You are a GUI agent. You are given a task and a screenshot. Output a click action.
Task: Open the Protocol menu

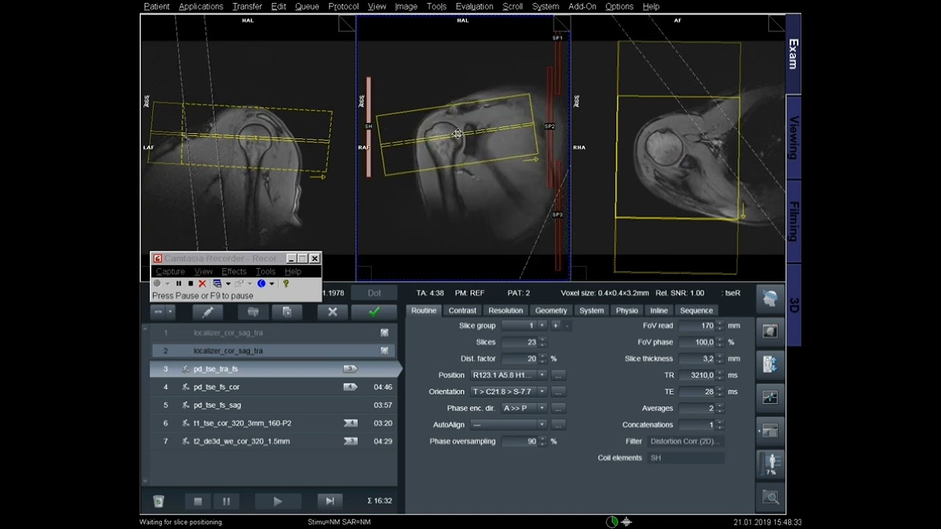(x=343, y=7)
